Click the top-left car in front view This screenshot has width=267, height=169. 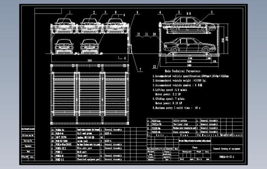pos(64,25)
